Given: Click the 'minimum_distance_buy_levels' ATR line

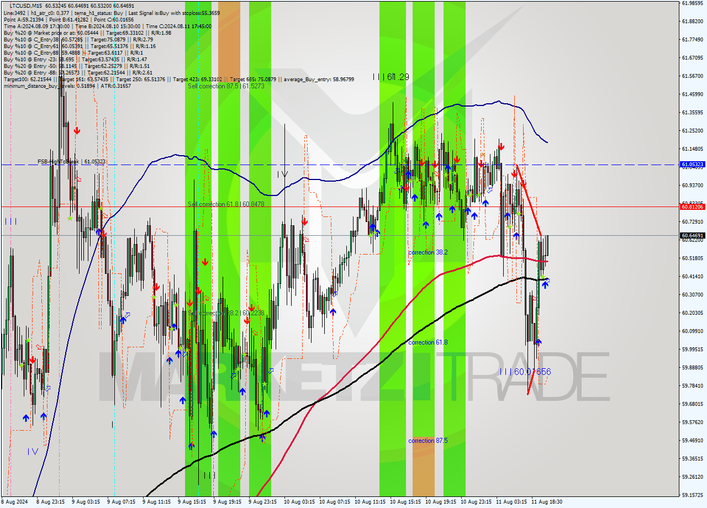Looking at the screenshot, I should tap(67, 86).
